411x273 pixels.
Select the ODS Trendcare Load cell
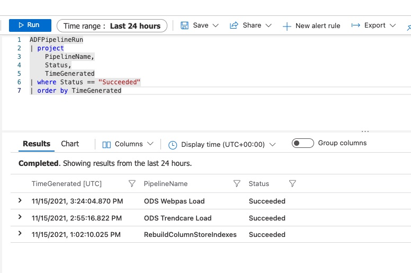pos(178,218)
